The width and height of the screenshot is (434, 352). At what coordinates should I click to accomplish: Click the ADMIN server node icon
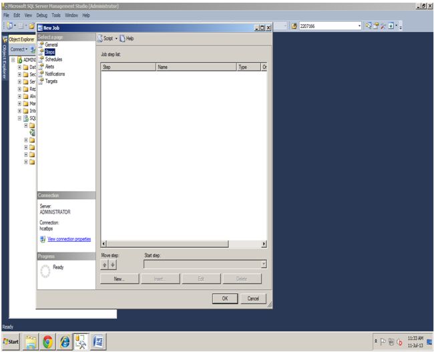click(19, 60)
